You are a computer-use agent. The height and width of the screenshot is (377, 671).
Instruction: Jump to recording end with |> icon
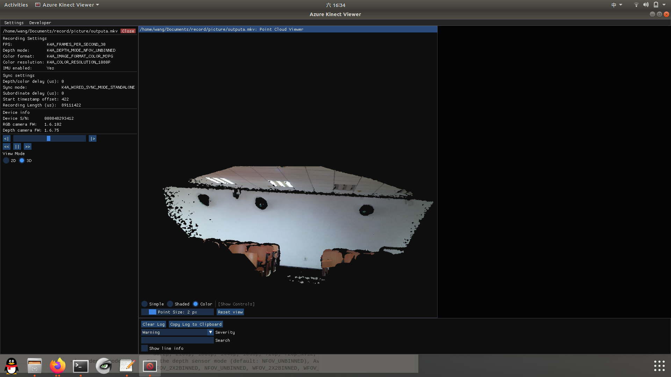pyautogui.click(x=92, y=138)
